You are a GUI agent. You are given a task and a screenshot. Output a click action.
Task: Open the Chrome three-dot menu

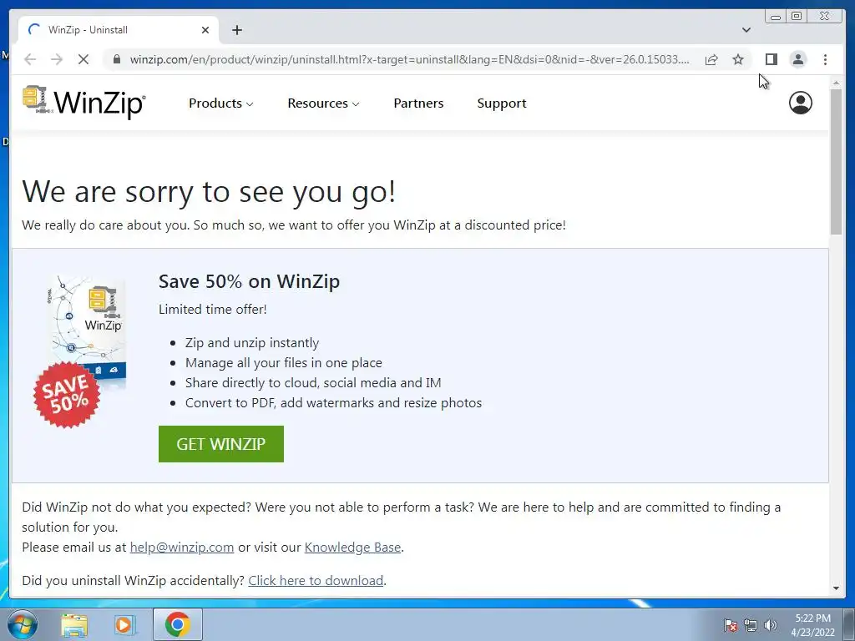(825, 59)
